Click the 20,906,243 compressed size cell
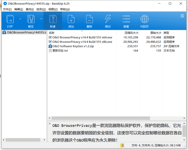 pos(131,42)
